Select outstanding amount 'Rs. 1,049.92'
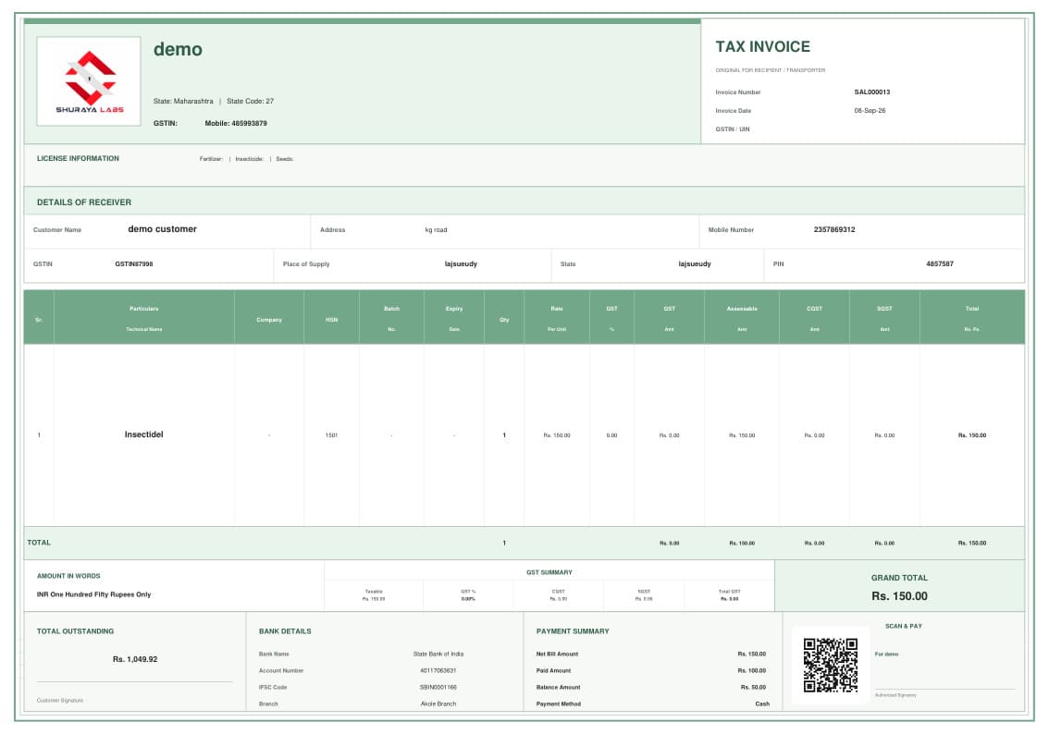This screenshot has height=734, width=1049. 134,659
